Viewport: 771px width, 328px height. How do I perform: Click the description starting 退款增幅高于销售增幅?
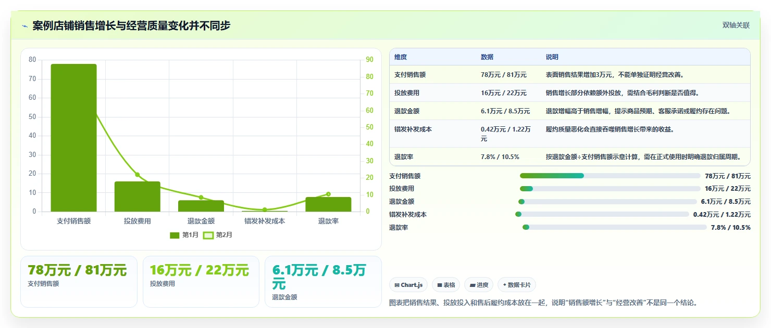(x=638, y=111)
